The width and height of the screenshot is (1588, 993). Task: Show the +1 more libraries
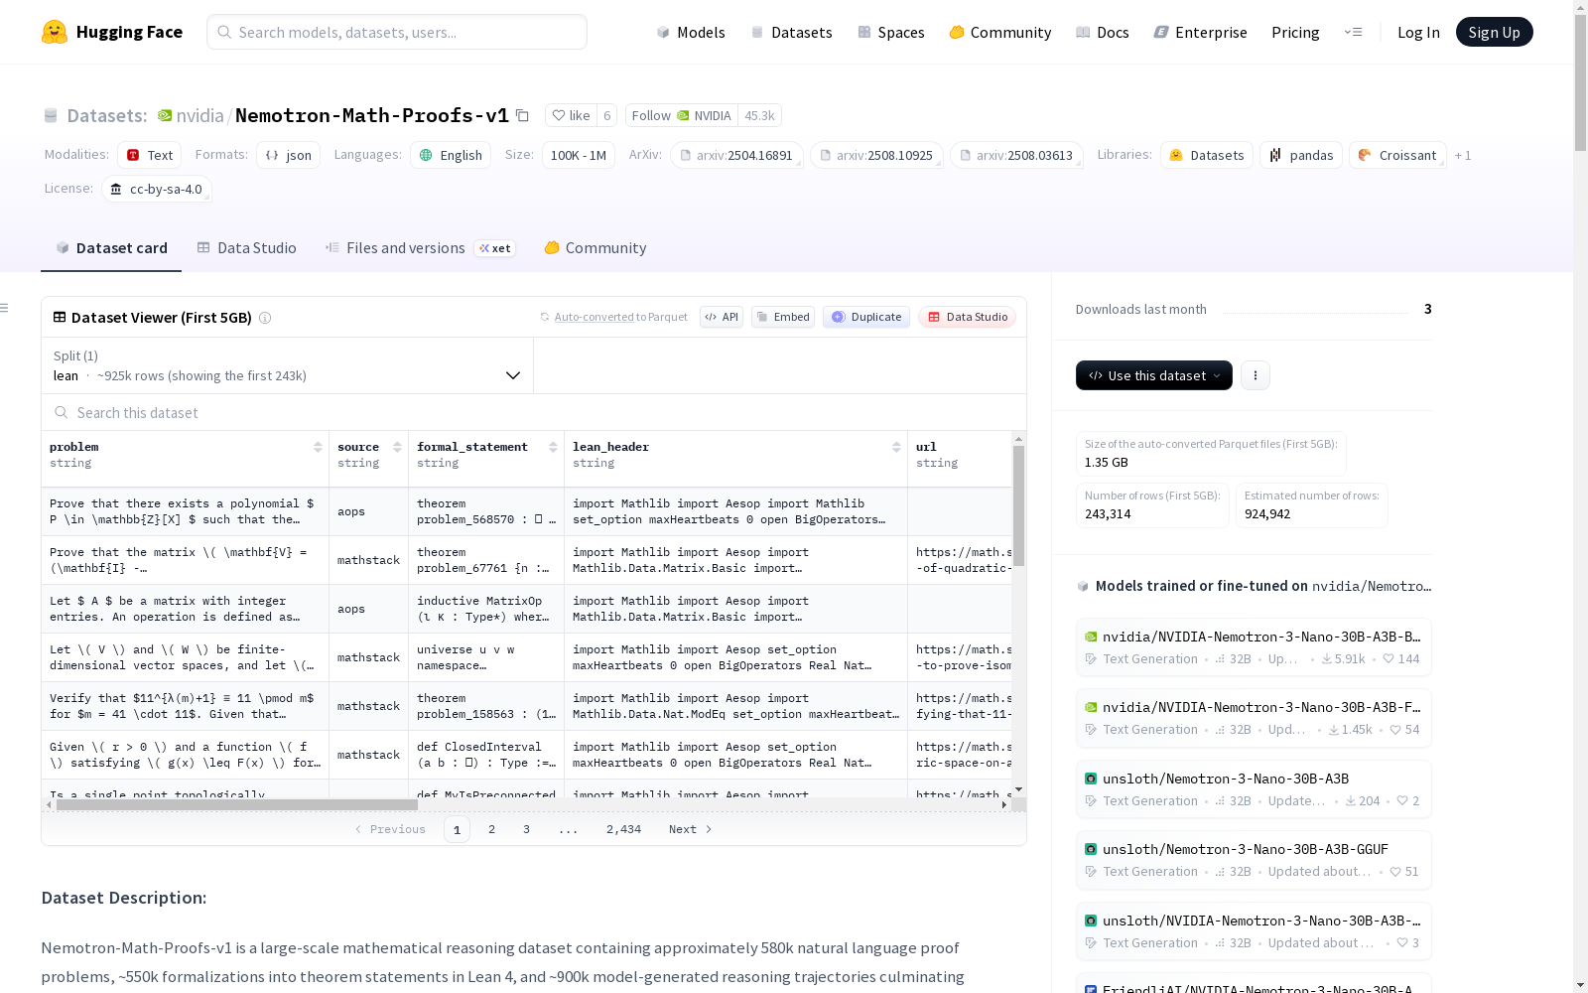1463,155
